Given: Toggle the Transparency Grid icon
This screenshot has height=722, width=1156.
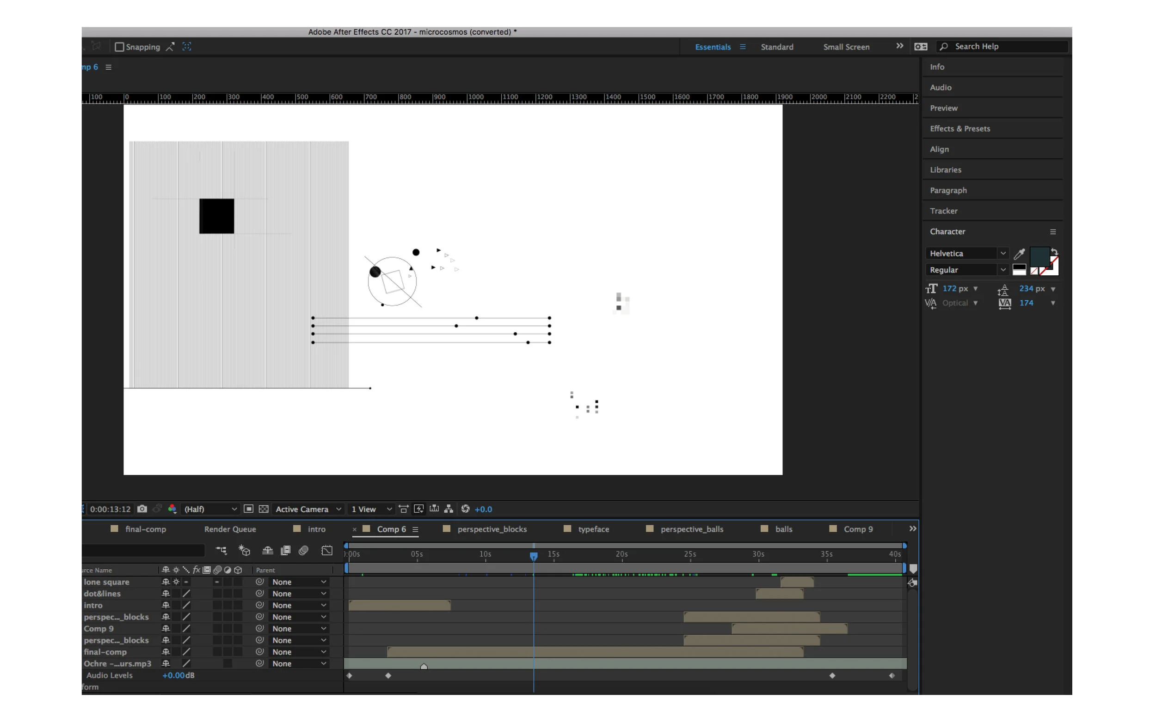Looking at the screenshot, I should point(263,509).
